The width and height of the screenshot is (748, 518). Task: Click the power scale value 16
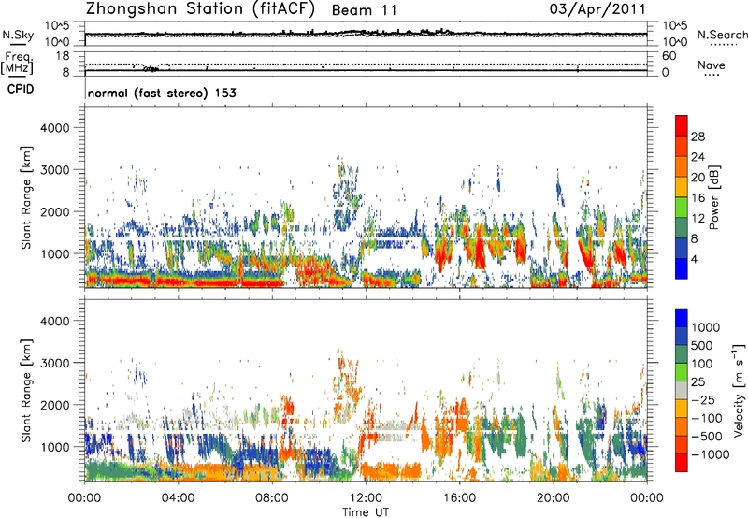pyautogui.click(x=698, y=198)
